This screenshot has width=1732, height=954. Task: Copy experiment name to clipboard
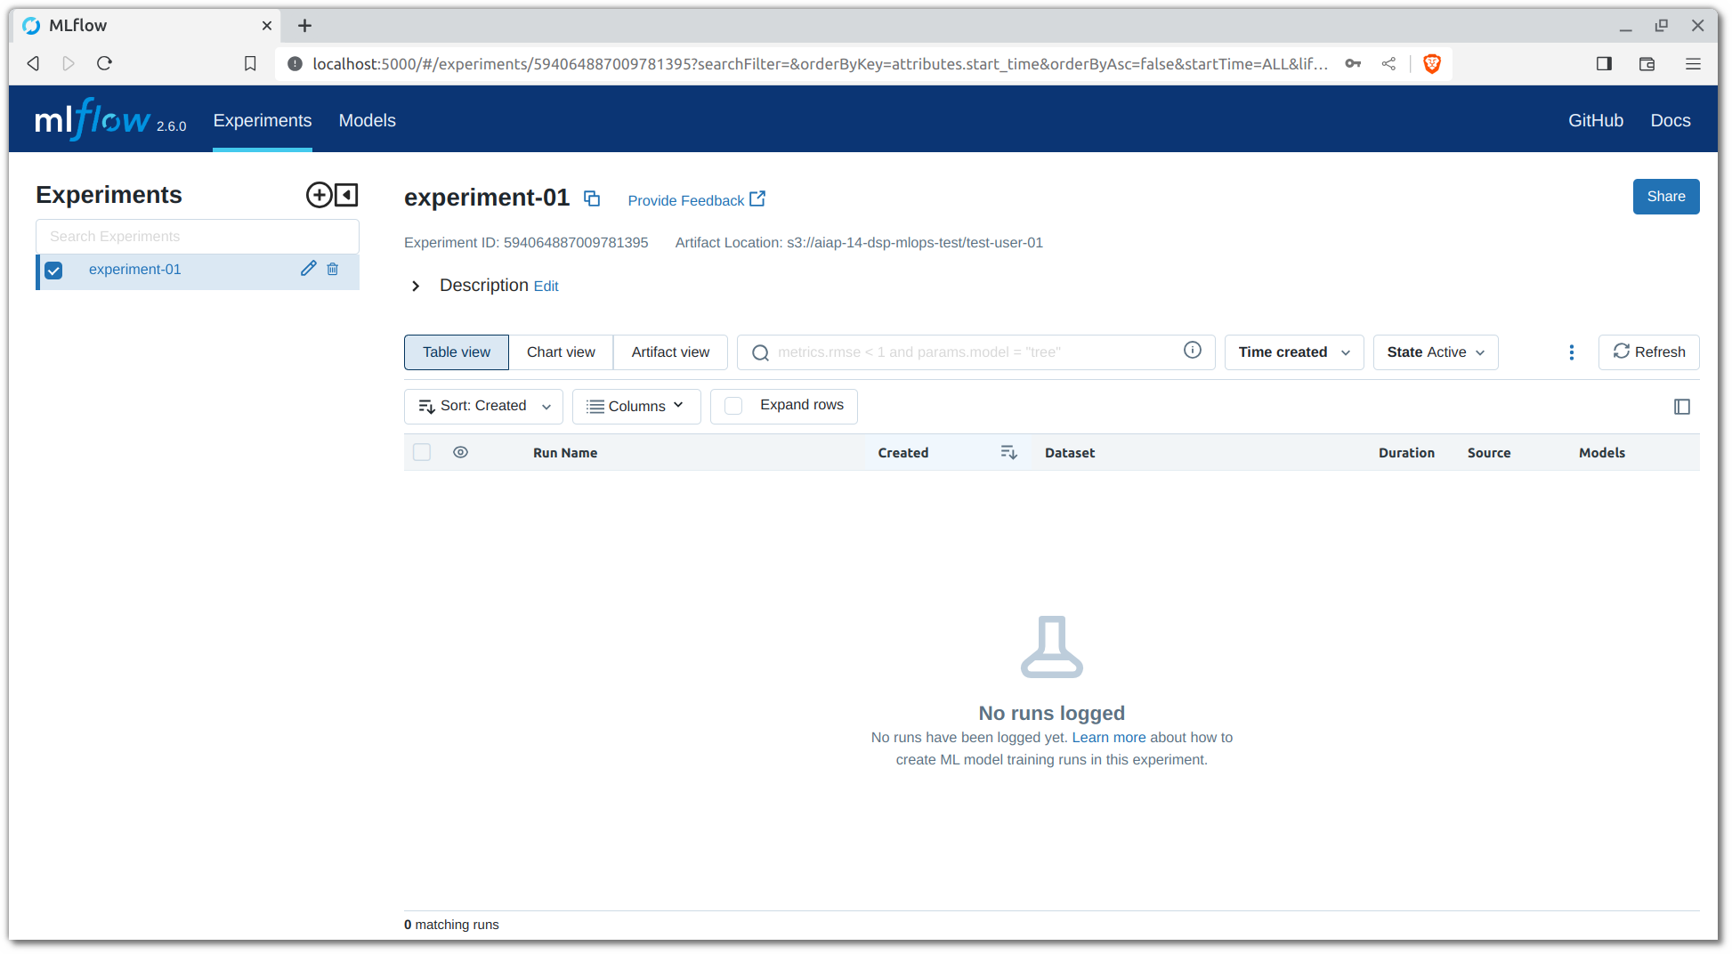(592, 198)
